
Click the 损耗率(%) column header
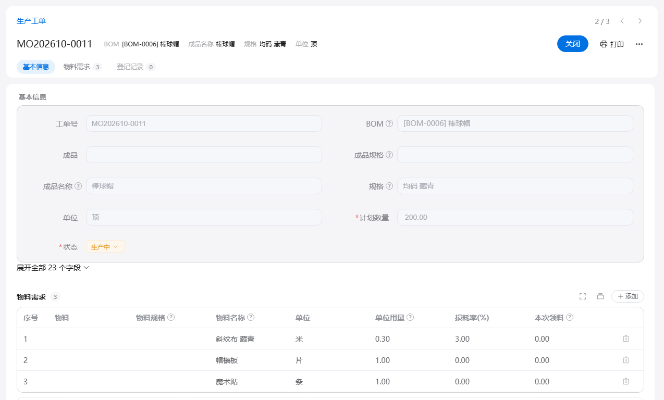pyautogui.click(x=472, y=317)
